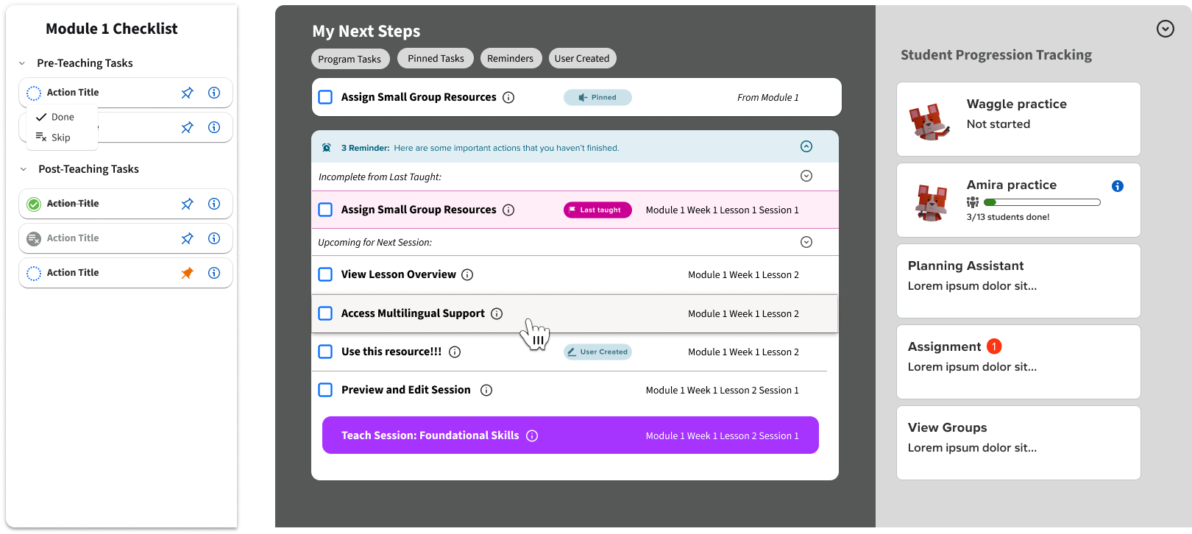Click Teach Session: Foundational Skills button
This screenshot has height=534, width=1192.
pyautogui.click(x=570, y=435)
